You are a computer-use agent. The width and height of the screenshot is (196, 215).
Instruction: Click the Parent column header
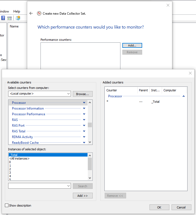point(143,90)
